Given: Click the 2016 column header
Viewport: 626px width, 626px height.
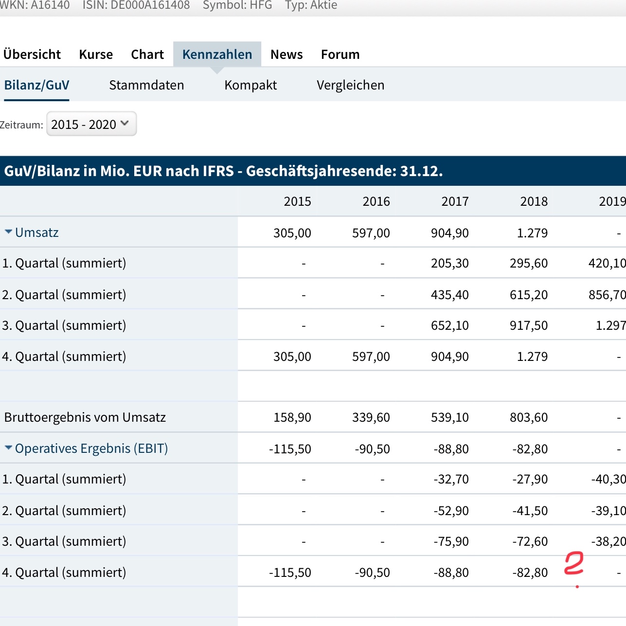Looking at the screenshot, I should [x=376, y=201].
